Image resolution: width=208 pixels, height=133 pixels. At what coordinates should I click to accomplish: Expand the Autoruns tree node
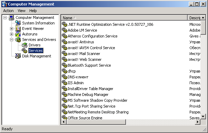tap(11, 34)
